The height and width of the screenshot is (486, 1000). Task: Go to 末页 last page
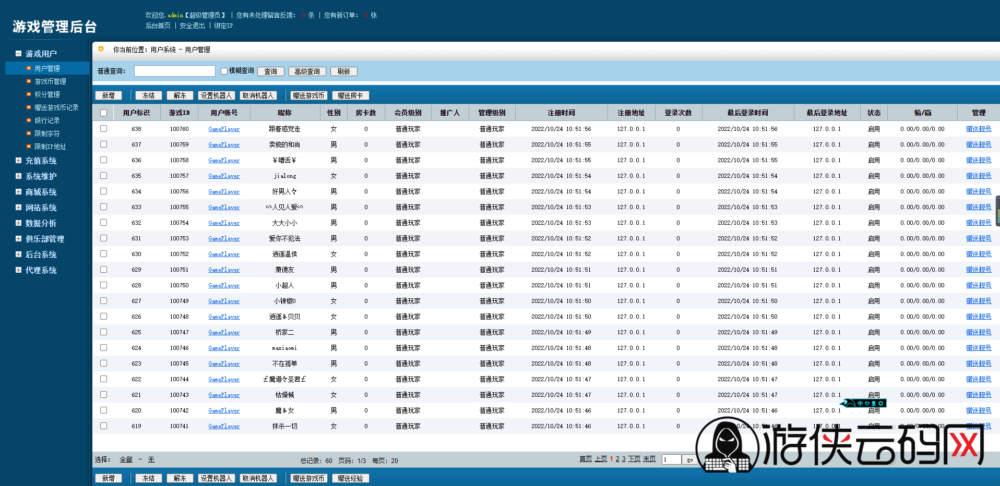pyautogui.click(x=649, y=459)
